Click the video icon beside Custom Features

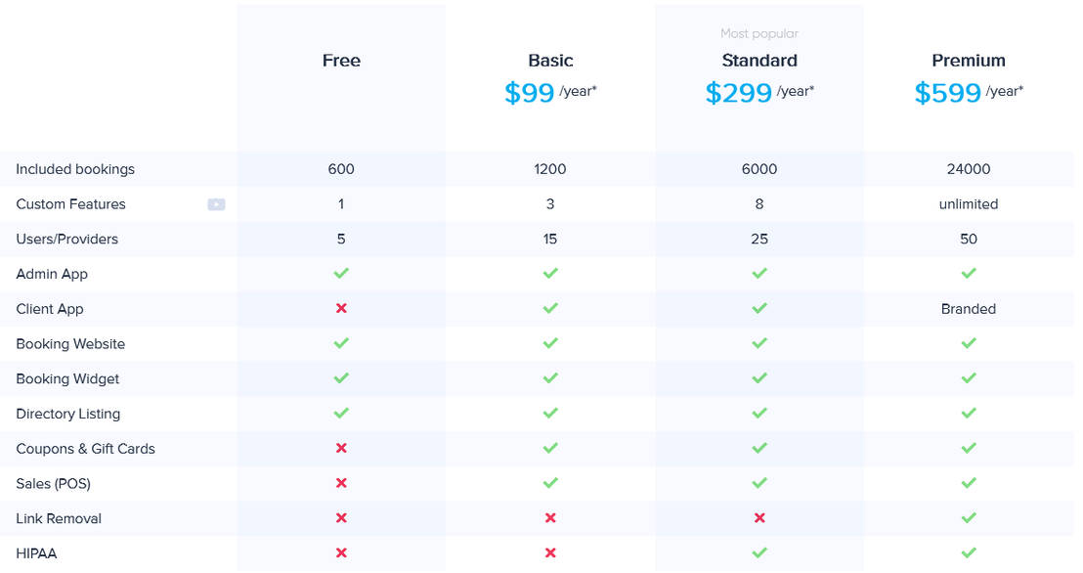coord(216,204)
